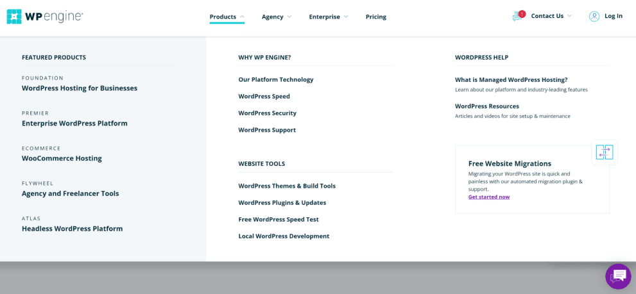Image resolution: width=636 pixels, height=294 pixels.
Task: Click the migration arrows icon on the card
Action: click(x=605, y=152)
